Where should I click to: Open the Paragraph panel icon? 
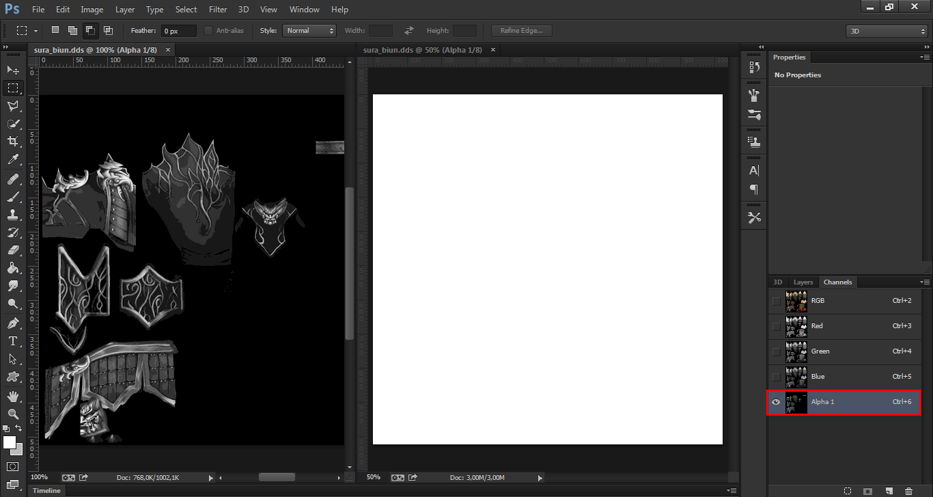tap(754, 189)
